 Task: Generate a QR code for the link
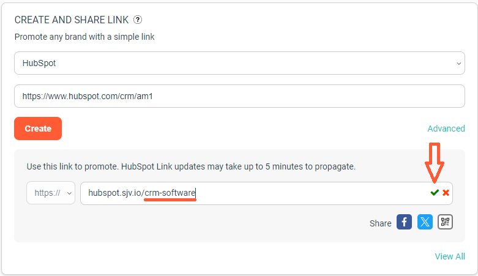tap(445, 222)
